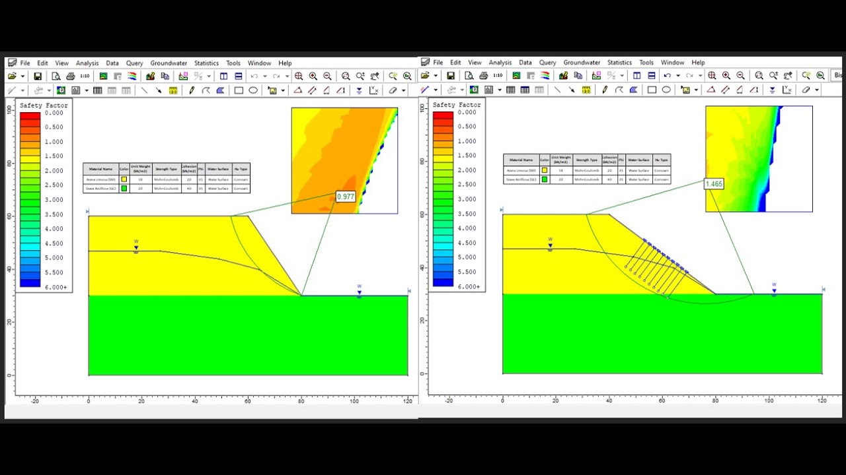Viewport: 846px width, 475px height.
Task: Click eraser tool in left window
Action: [393, 90]
